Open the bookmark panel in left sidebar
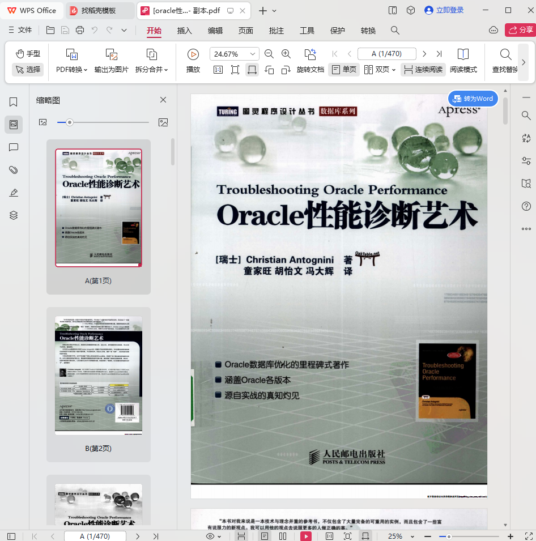The image size is (536, 541). (14, 102)
